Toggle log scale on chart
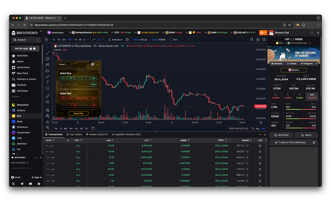This screenshot has width=331, height=207. click(x=257, y=128)
